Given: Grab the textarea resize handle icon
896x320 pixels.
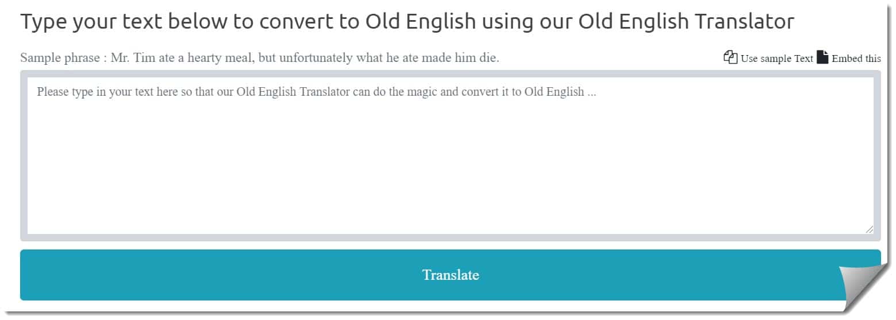Looking at the screenshot, I should tap(868, 229).
